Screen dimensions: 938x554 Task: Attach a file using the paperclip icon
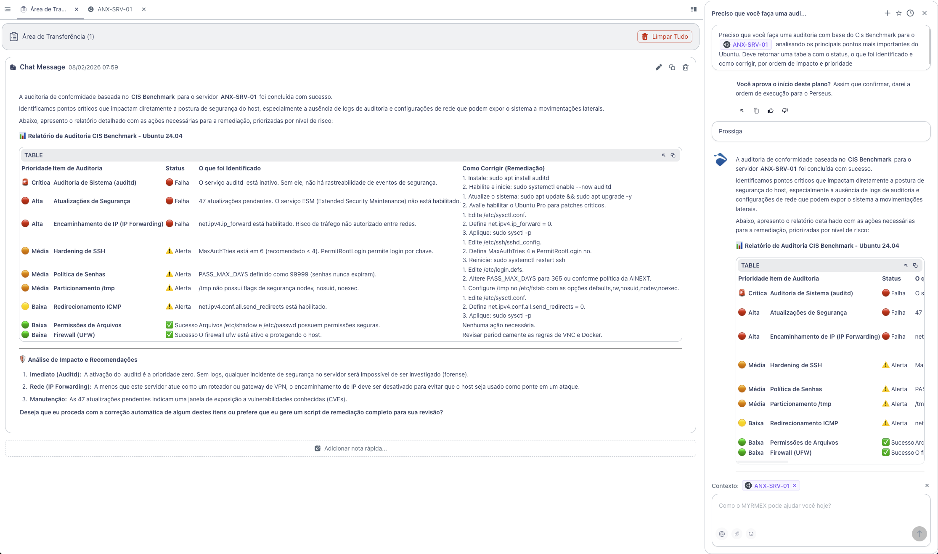pyautogui.click(x=737, y=534)
